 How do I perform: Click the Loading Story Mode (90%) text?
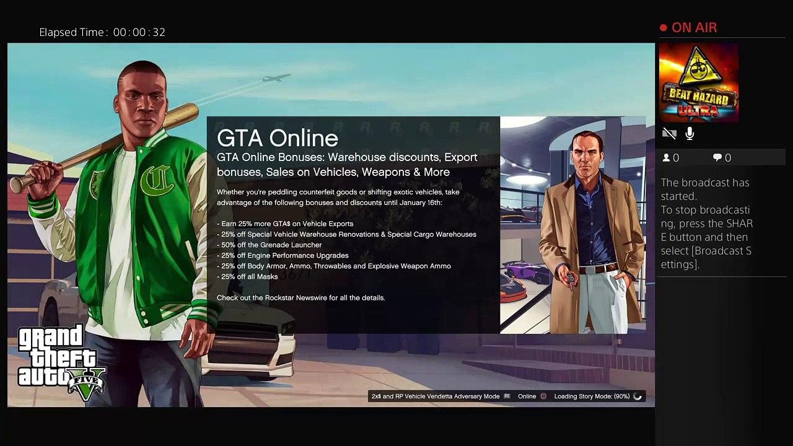pos(592,396)
